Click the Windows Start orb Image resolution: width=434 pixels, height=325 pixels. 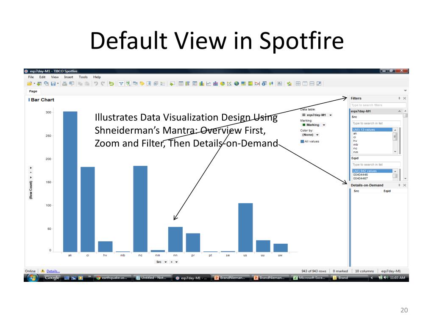[x=33, y=278]
